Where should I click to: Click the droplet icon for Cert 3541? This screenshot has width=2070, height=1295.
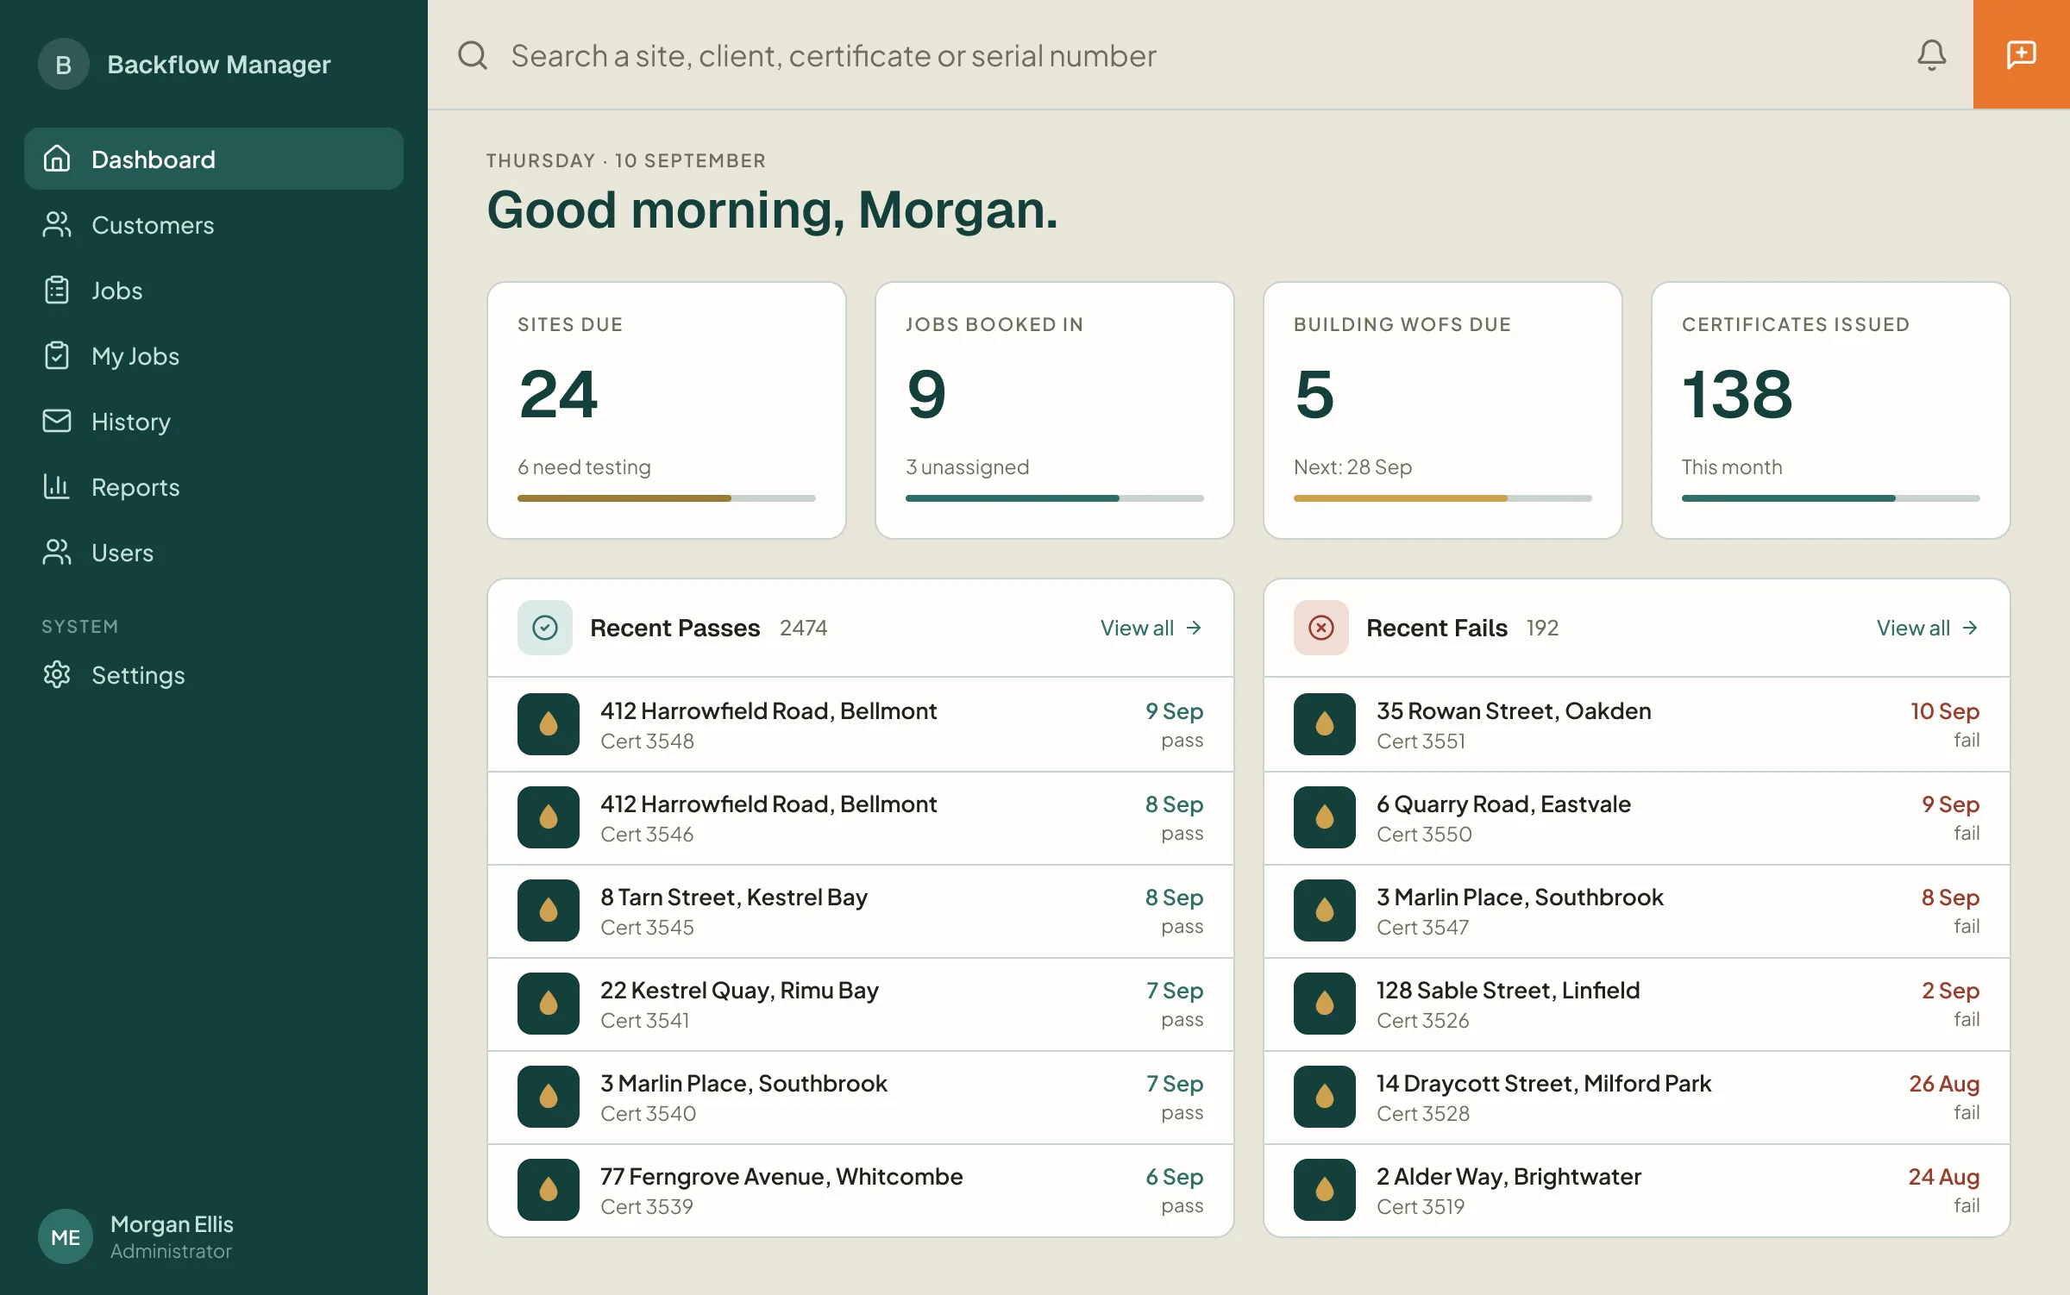[x=549, y=1004]
